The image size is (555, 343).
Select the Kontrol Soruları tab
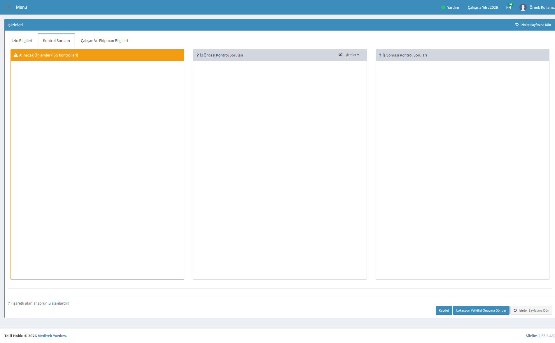click(56, 40)
